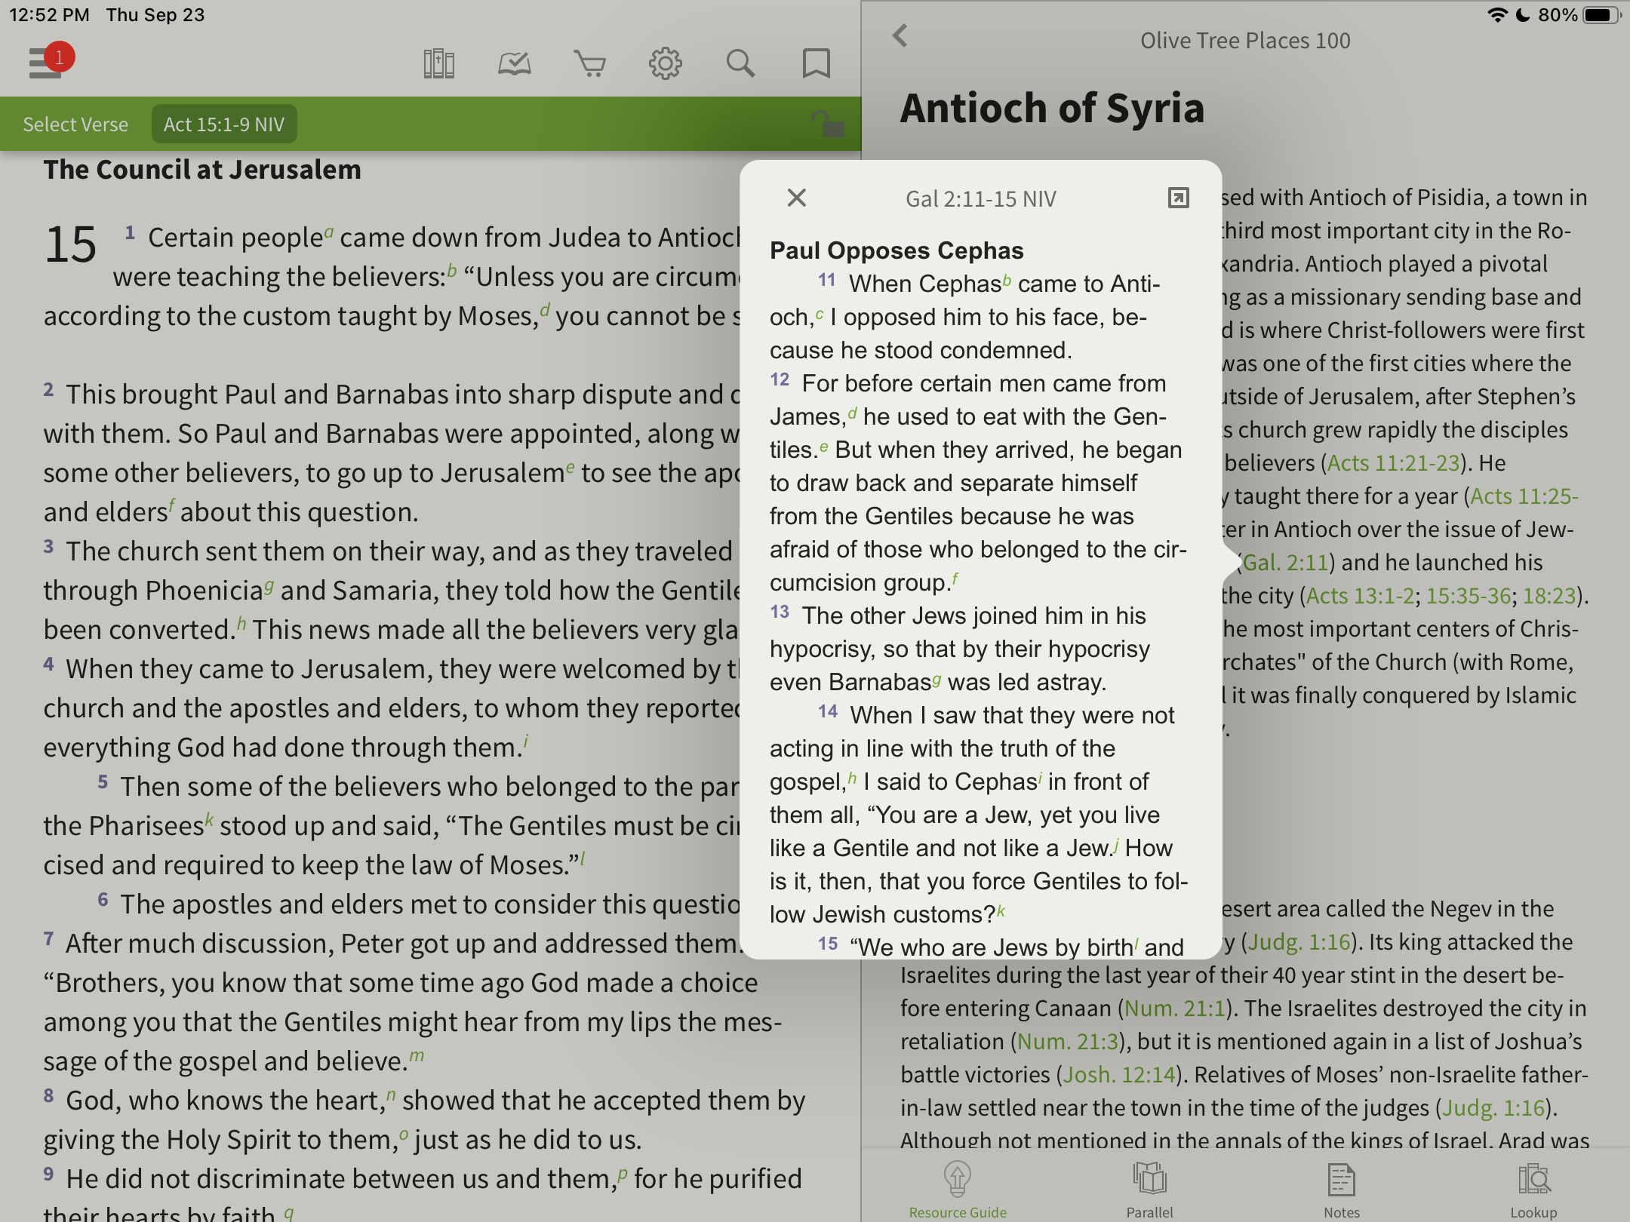Open the 18:23 reference link
1630x1222 pixels.
click(1549, 595)
